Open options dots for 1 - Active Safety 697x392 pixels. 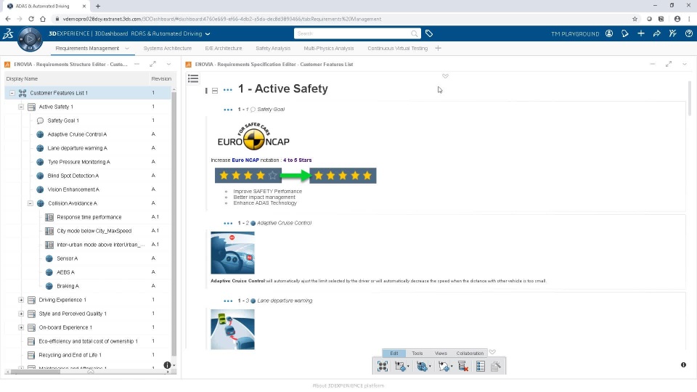coord(227,90)
